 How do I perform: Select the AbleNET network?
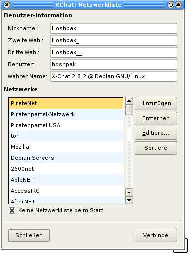click(66, 180)
